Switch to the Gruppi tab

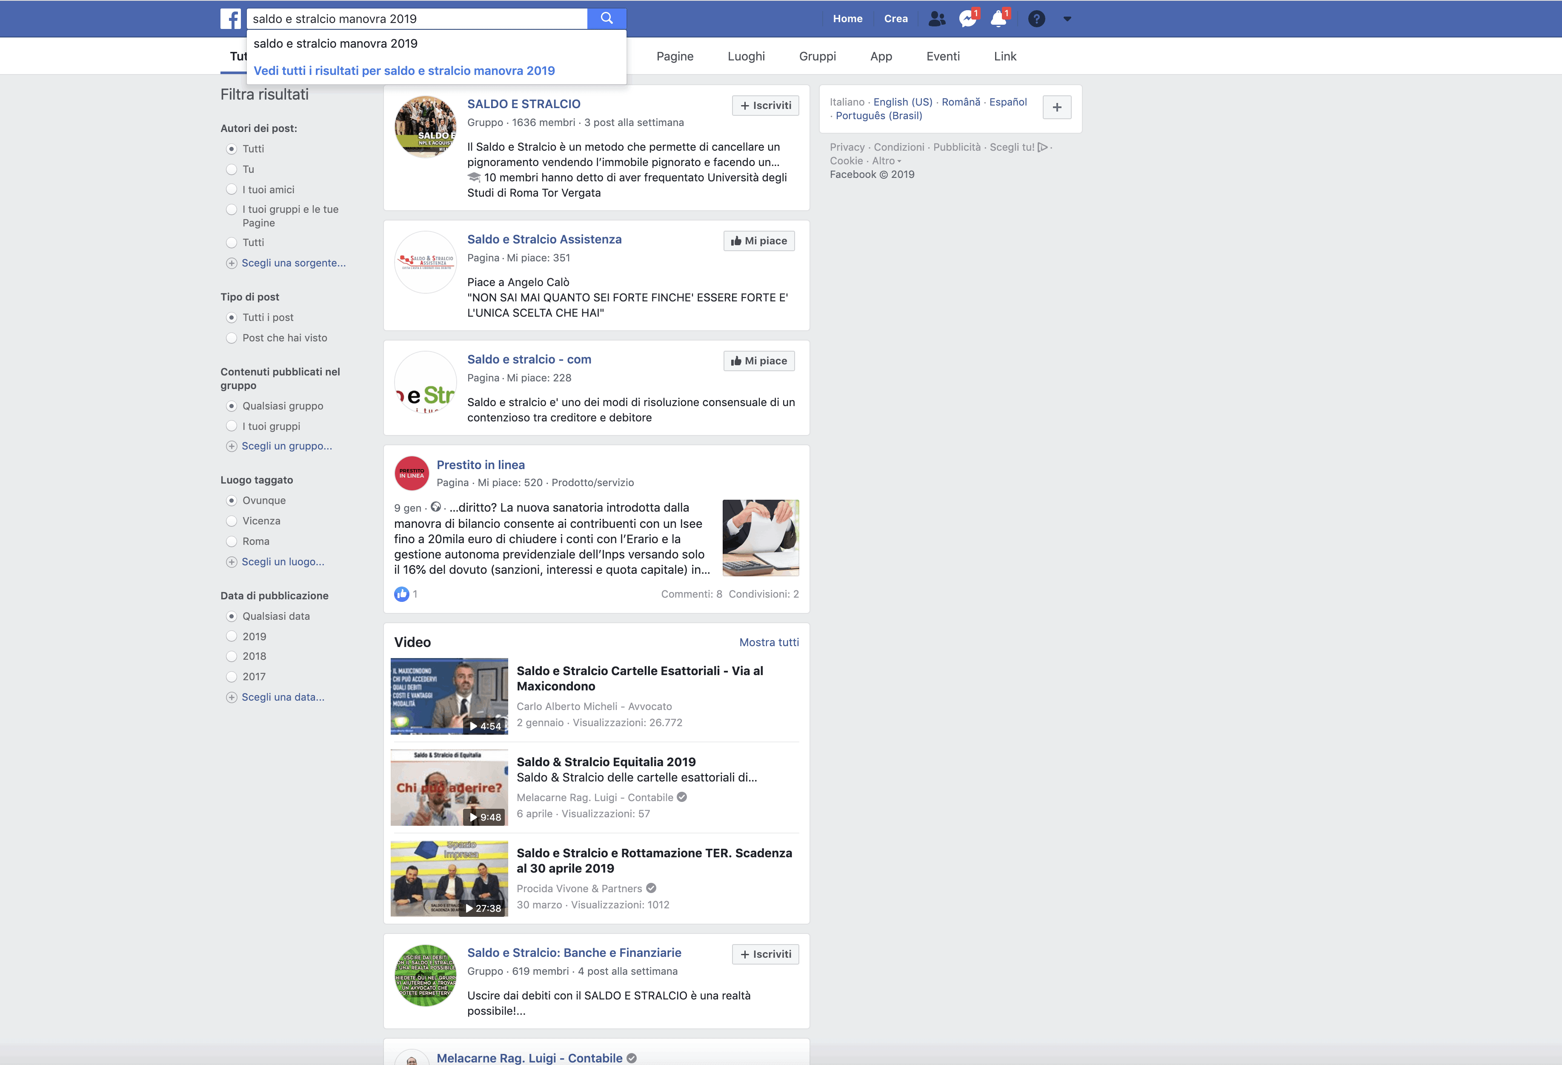coord(817,57)
